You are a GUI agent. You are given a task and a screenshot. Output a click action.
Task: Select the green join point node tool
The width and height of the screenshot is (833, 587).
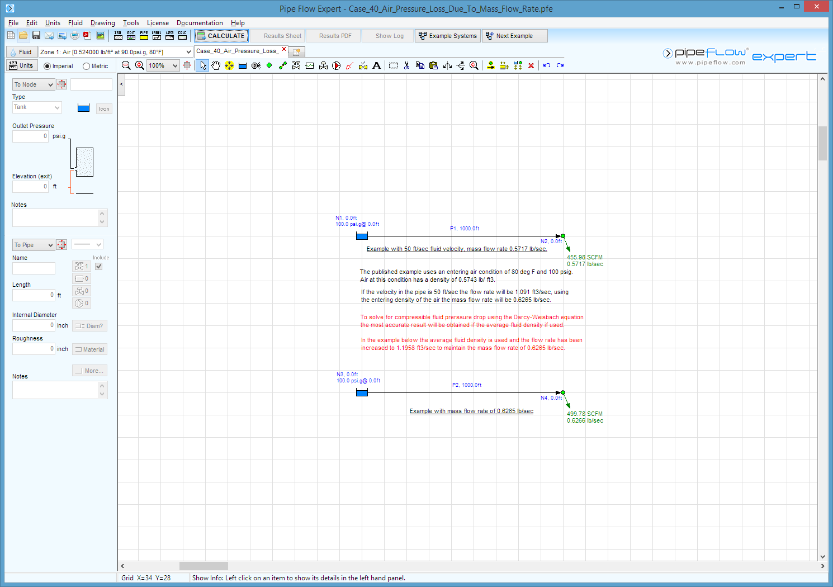(269, 65)
